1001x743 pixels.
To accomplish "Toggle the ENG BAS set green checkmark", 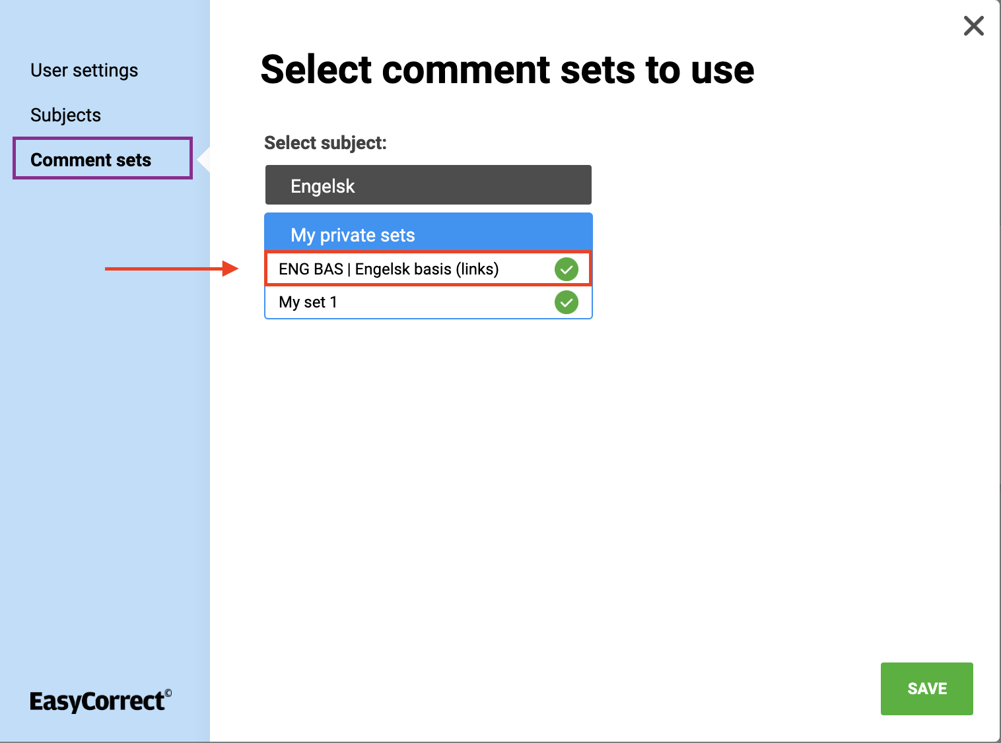I will point(566,269).
